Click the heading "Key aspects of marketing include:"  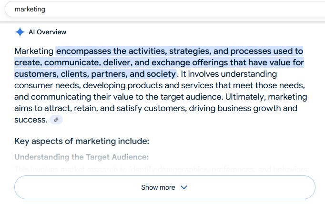[81, 141]
